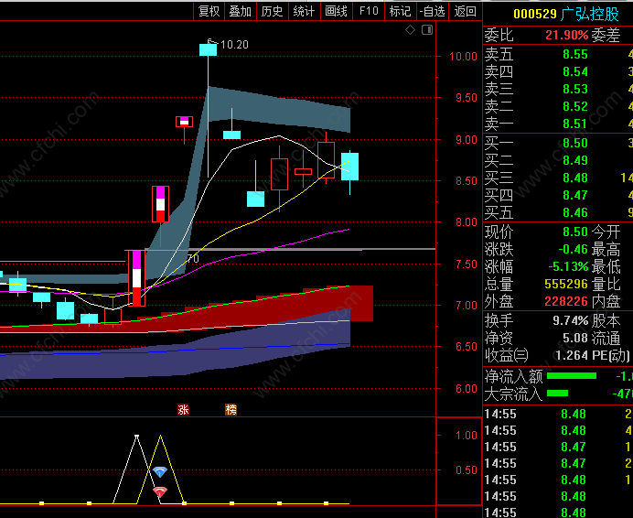Click the white indicator peak in sub-chart
Screen dimensions: 633x518
(136, 436)
